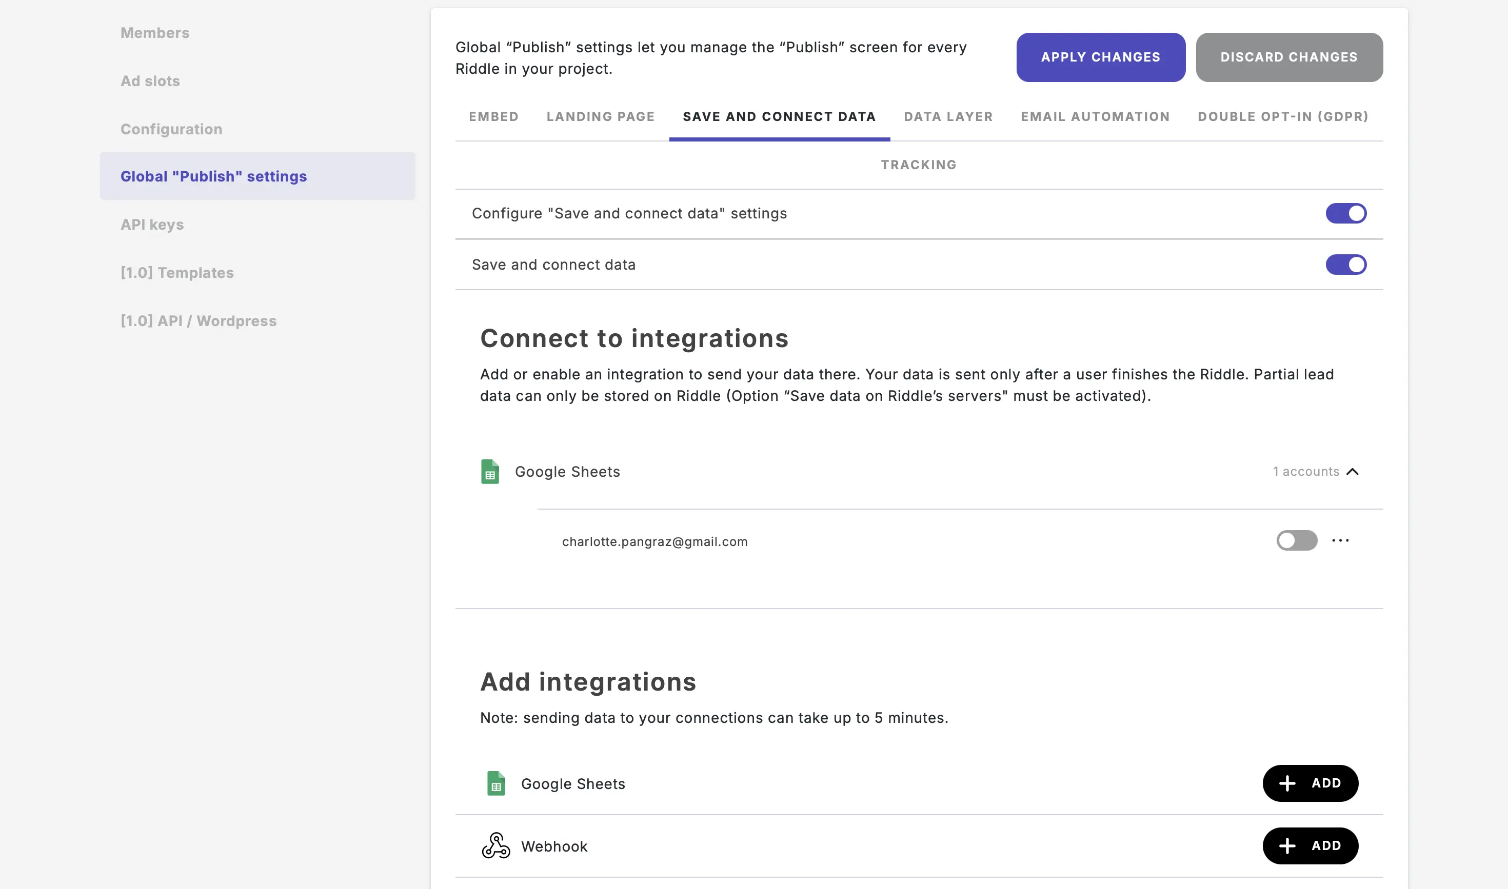Open API keys in the sidebar
This screenshot has width=1508, height=889.
(152, 225)
